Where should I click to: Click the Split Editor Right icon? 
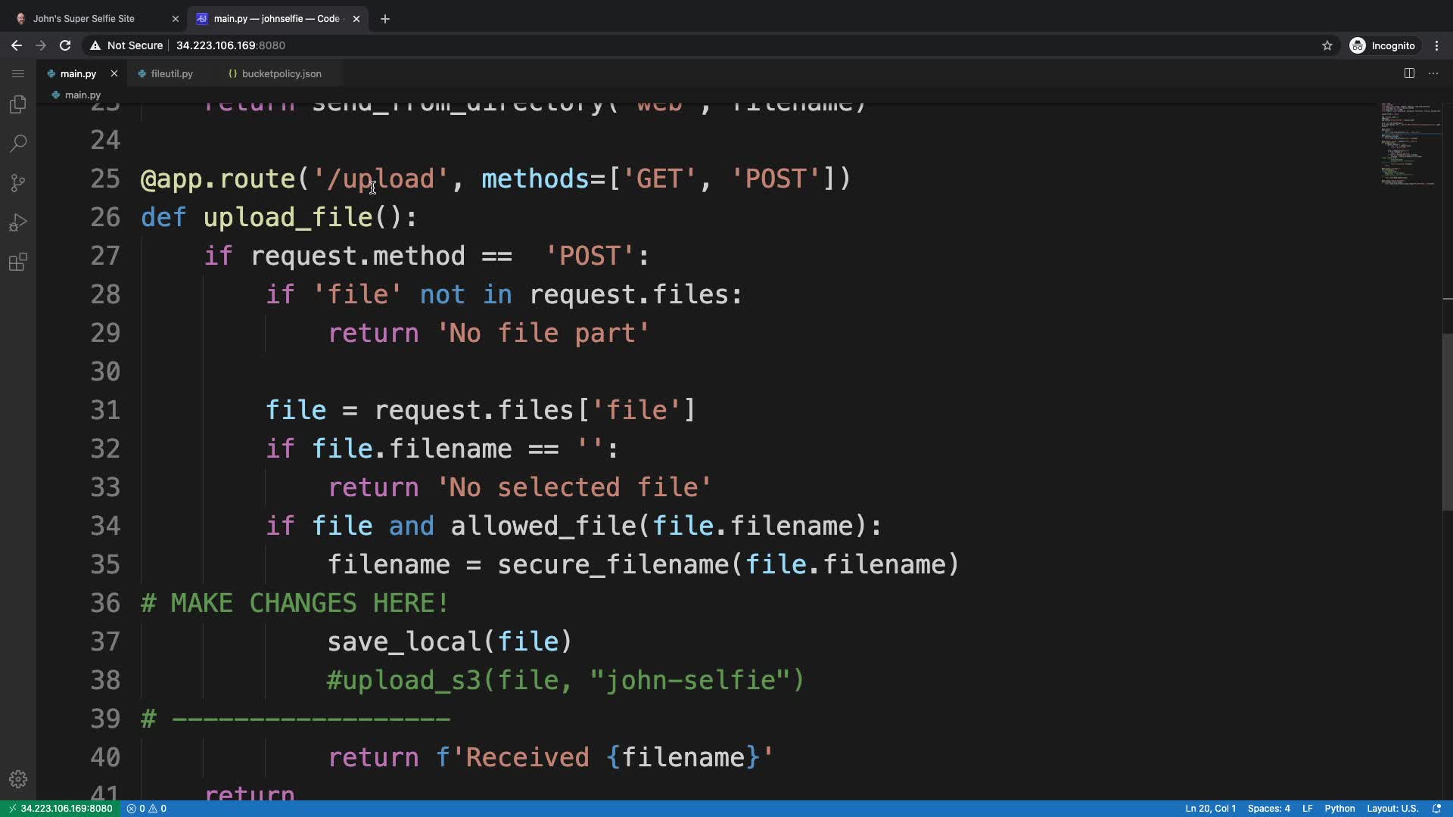pyautogui.click(x=1409, y=73)
